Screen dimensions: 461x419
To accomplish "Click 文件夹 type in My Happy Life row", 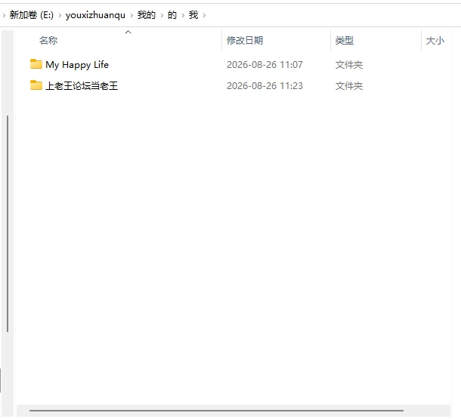I will coord(348,65).
